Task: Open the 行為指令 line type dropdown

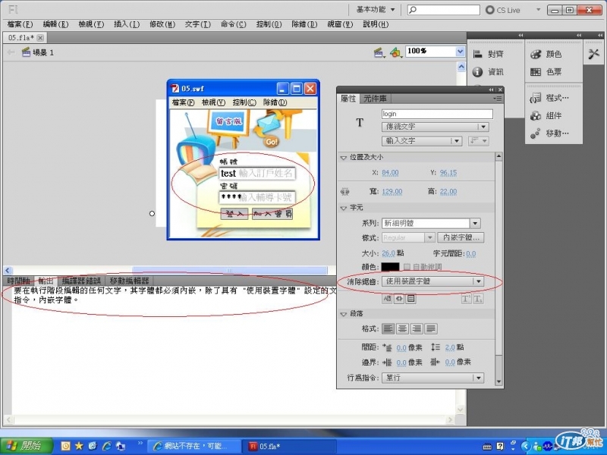Action: (x=432, y=378)
